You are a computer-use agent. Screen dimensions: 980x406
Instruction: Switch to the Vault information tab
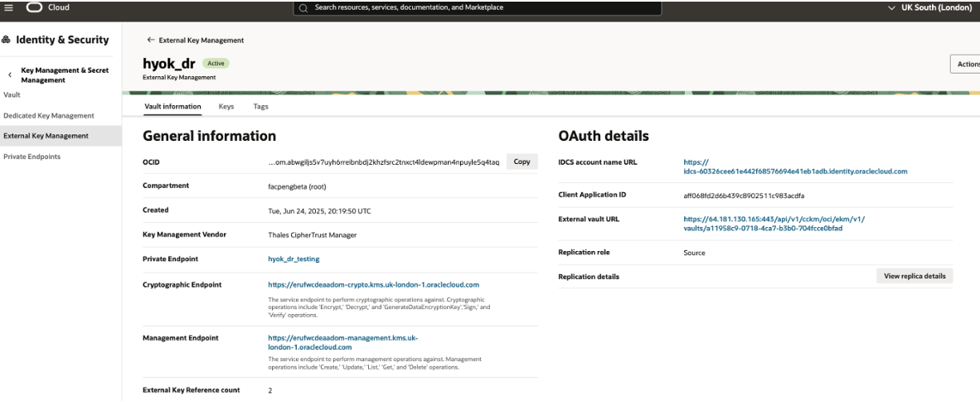172,107
